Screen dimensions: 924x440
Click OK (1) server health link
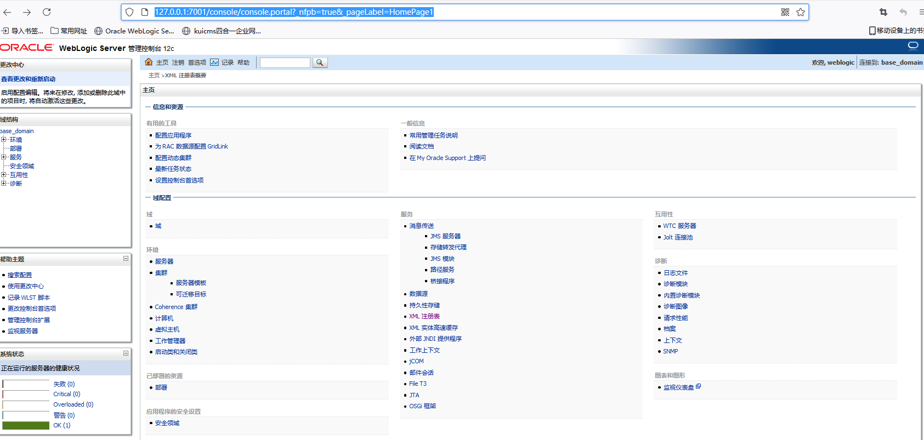coord(62,425)
